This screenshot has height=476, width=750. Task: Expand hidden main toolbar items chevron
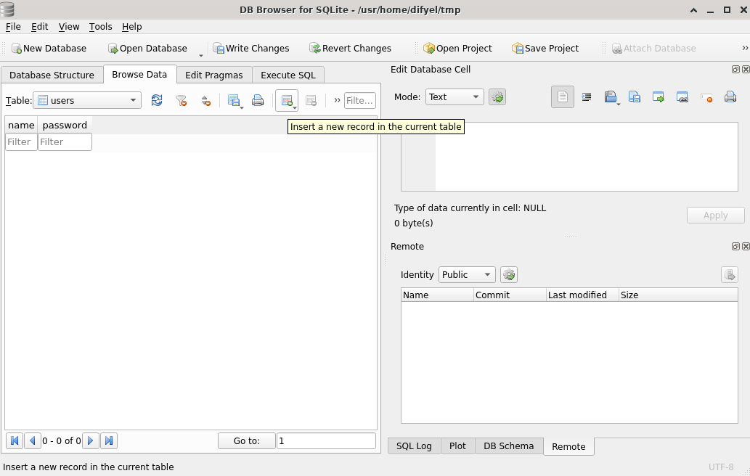coord(745,49)
